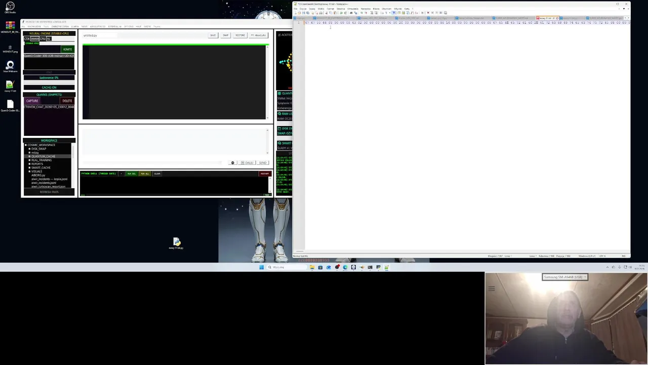Click the SAVE button above code editor
This screenshot has width=648, height=365.
(x=213, y=35)
